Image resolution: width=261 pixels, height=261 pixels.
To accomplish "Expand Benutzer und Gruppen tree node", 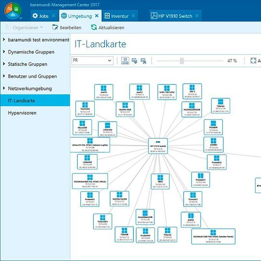I will click(4, 76).
